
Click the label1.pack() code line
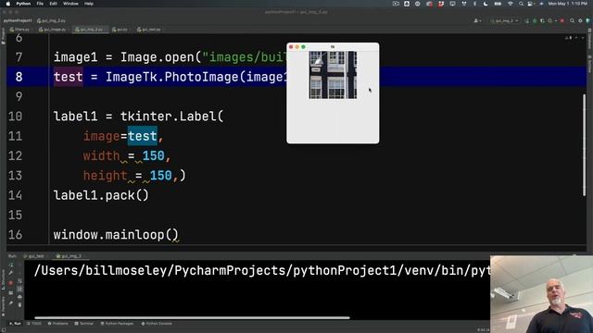101,195
